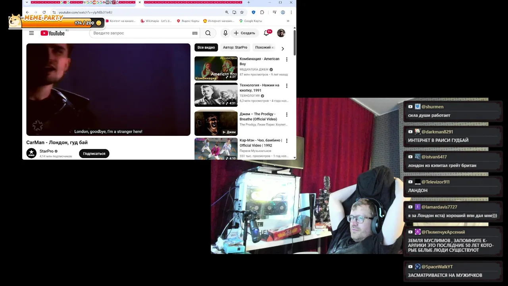Screen dimensions: 508x286
Task: Open Технология - Нажми на кнопку title
Action: 260,88
